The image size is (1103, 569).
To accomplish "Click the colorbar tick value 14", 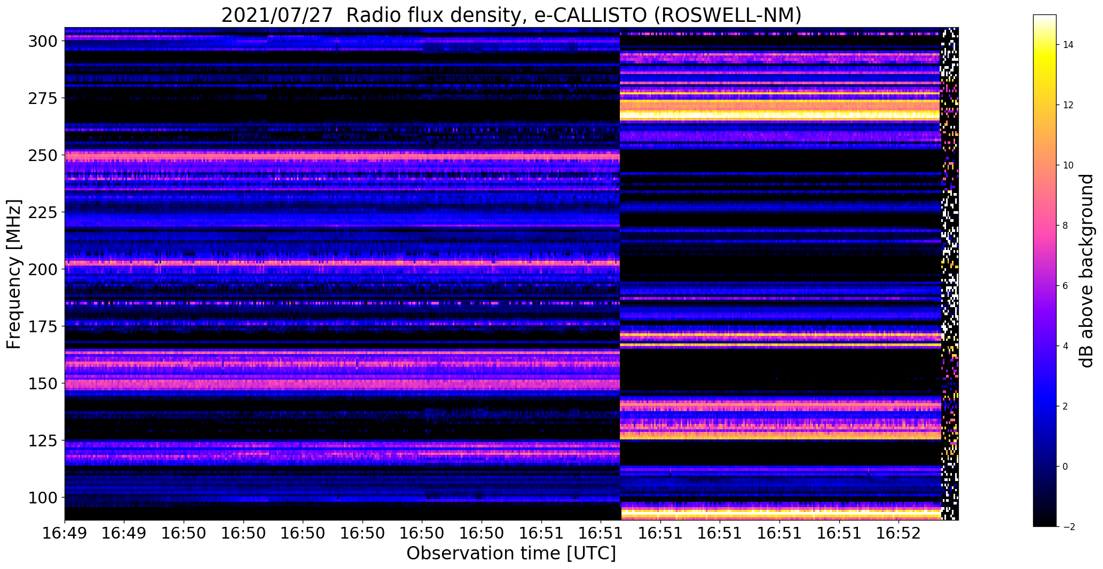I will tap(1068, 45).
